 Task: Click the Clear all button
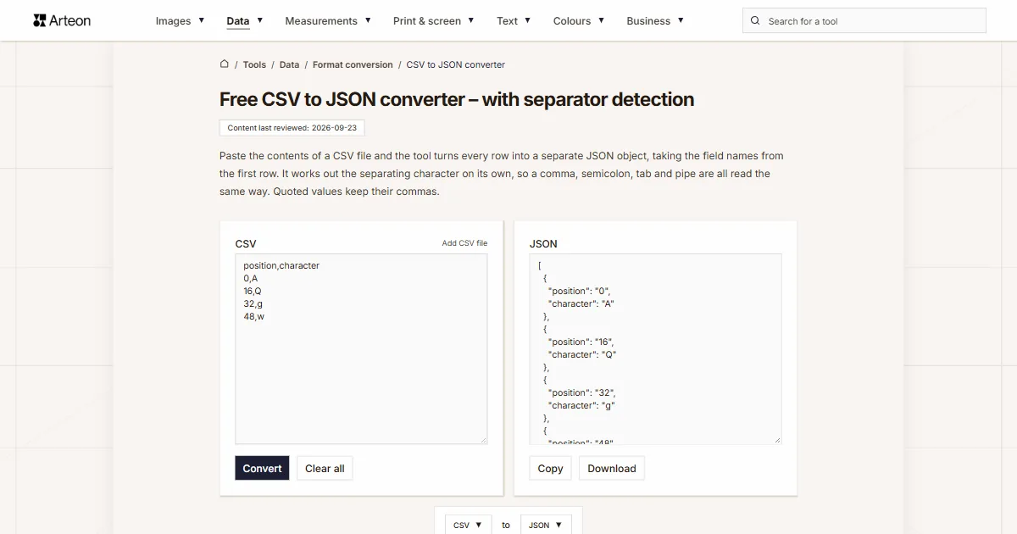click(x=325, y=469)
